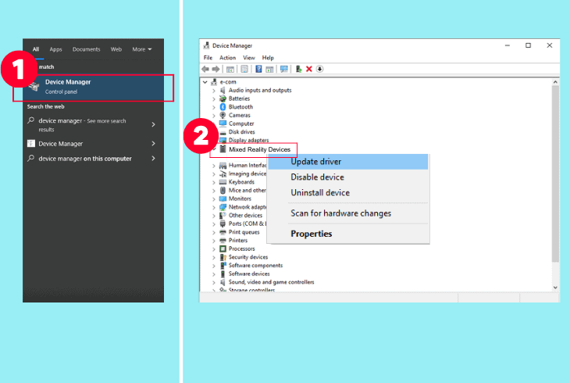This screenshot has width=570, height=383.
Task: Switch to the Apps search tab
Action: (x=55, y=49)
